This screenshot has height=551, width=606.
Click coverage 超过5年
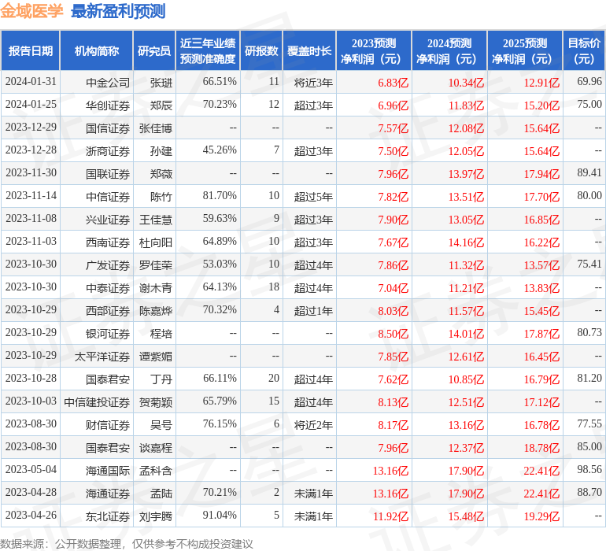click(313, 197)
